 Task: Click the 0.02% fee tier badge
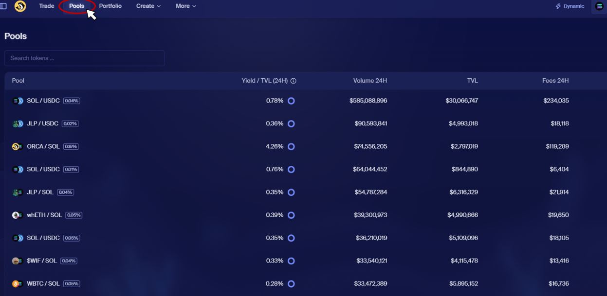pos(70,124)
